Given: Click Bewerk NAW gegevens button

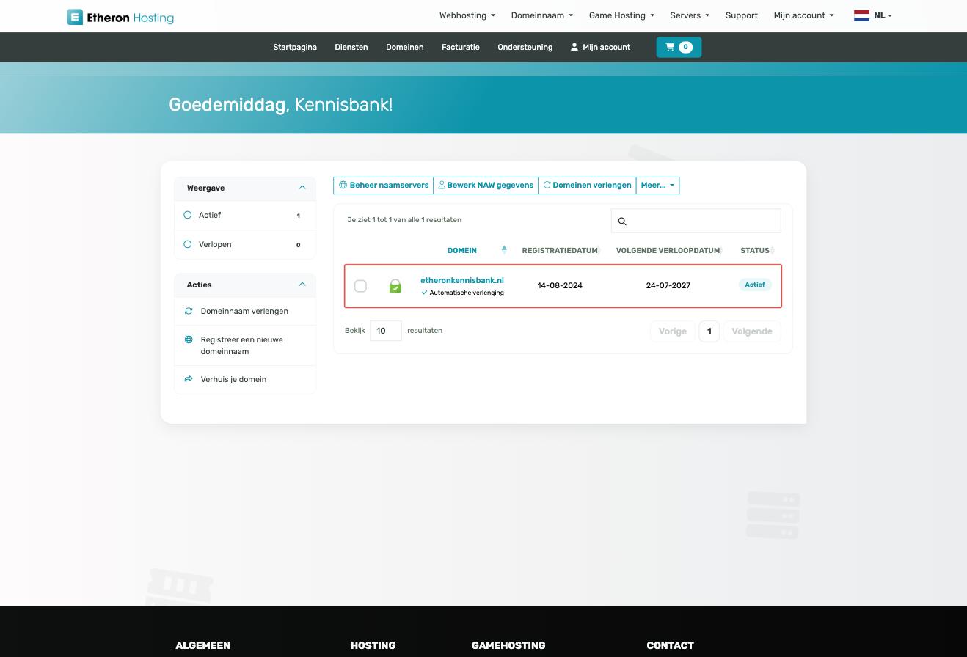Looking at the screenshot, I should coord(486,186).
